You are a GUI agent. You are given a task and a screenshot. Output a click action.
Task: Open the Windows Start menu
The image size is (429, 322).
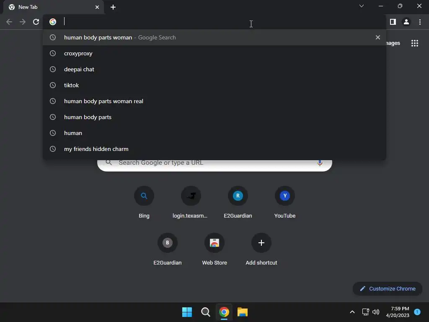pos(187,312)
